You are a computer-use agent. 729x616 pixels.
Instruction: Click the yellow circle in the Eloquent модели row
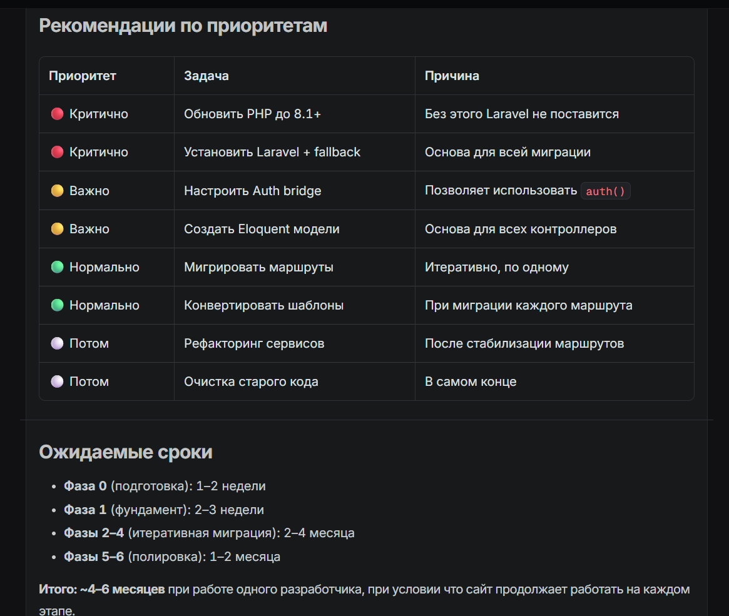[58, 229]
